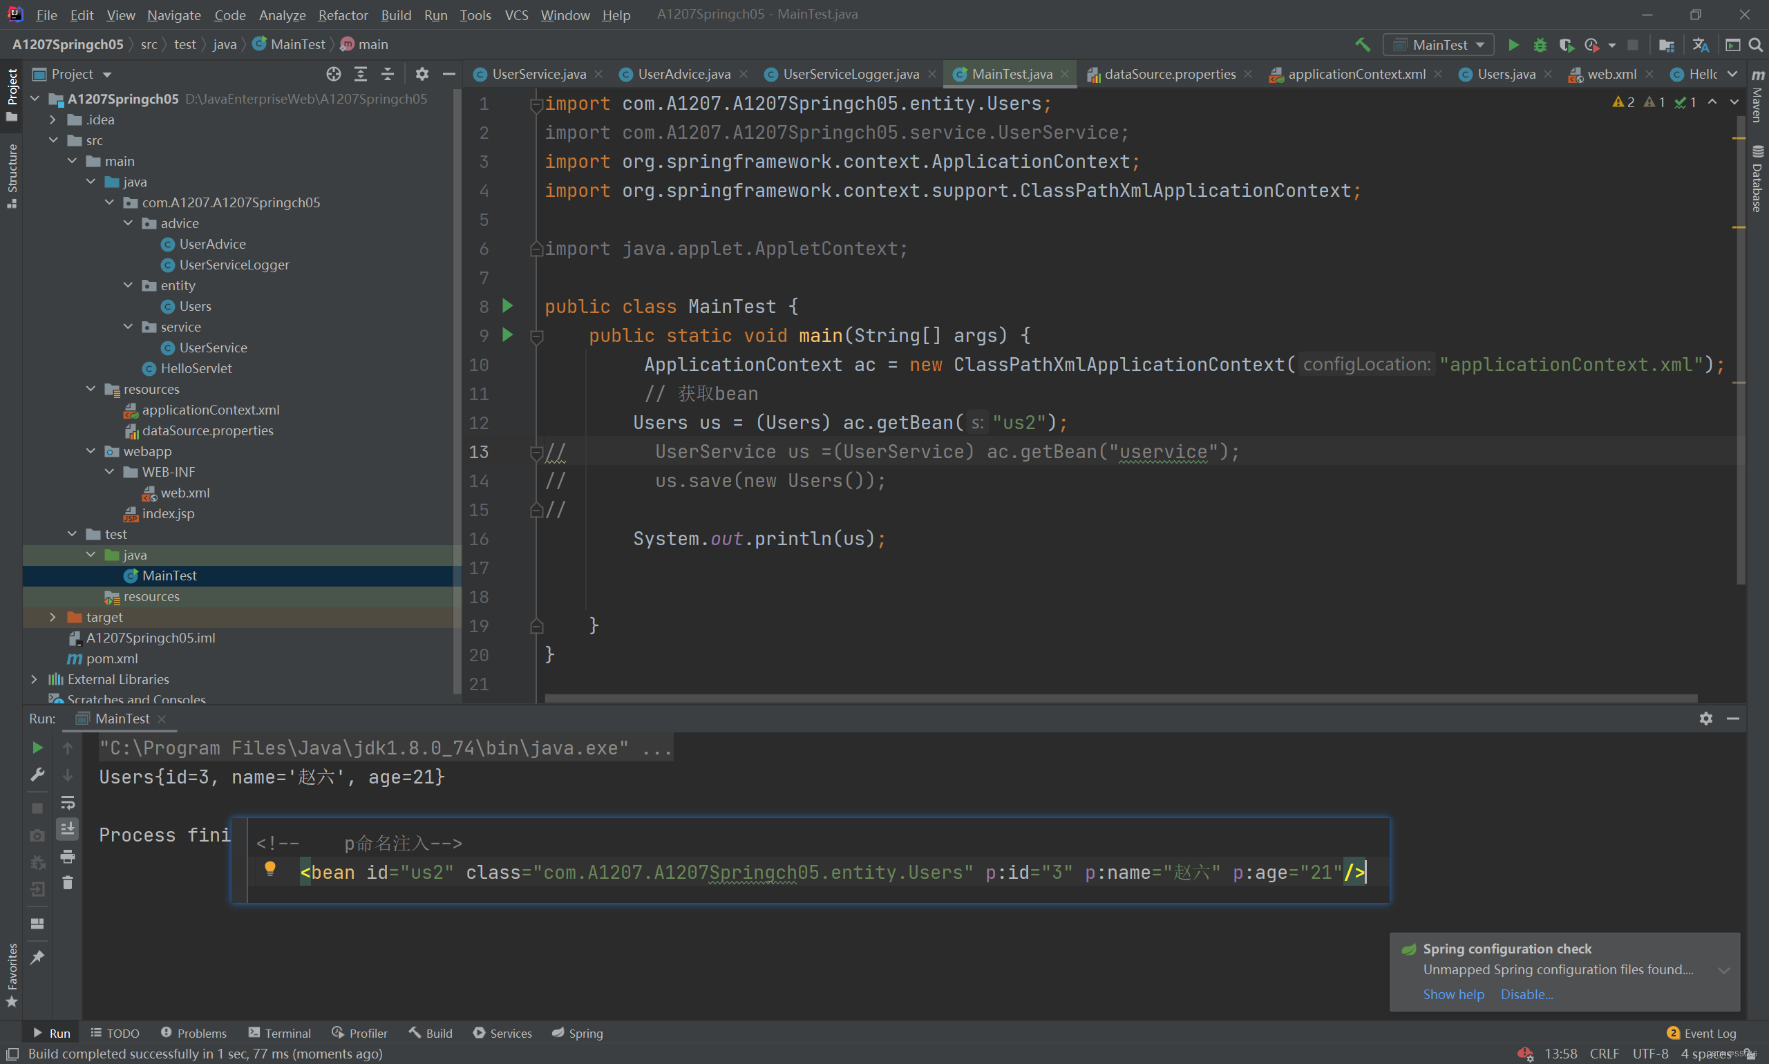
Task: Open the VCS menu
Action: click(515, 15)
